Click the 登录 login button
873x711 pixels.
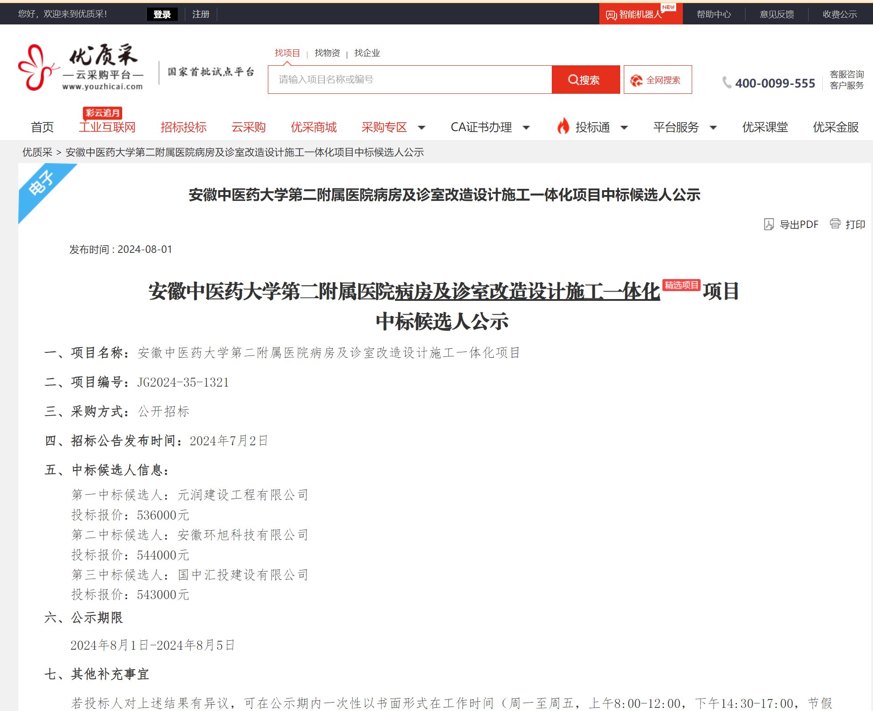(x=162, y=14)
